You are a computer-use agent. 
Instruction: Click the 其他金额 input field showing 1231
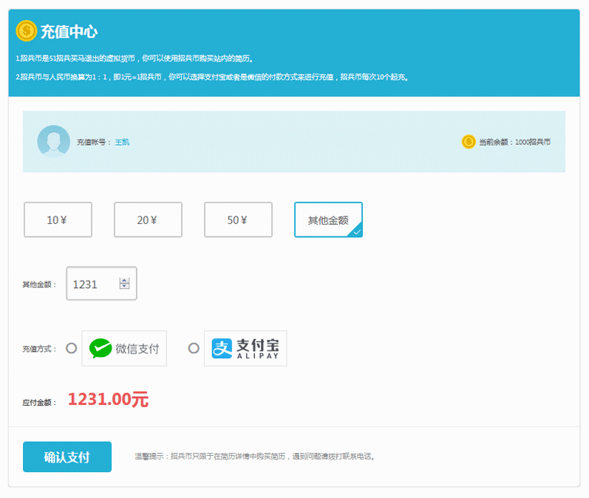(101, 284)
